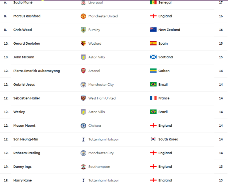Click the Scotland flag icon

[153, 57]
